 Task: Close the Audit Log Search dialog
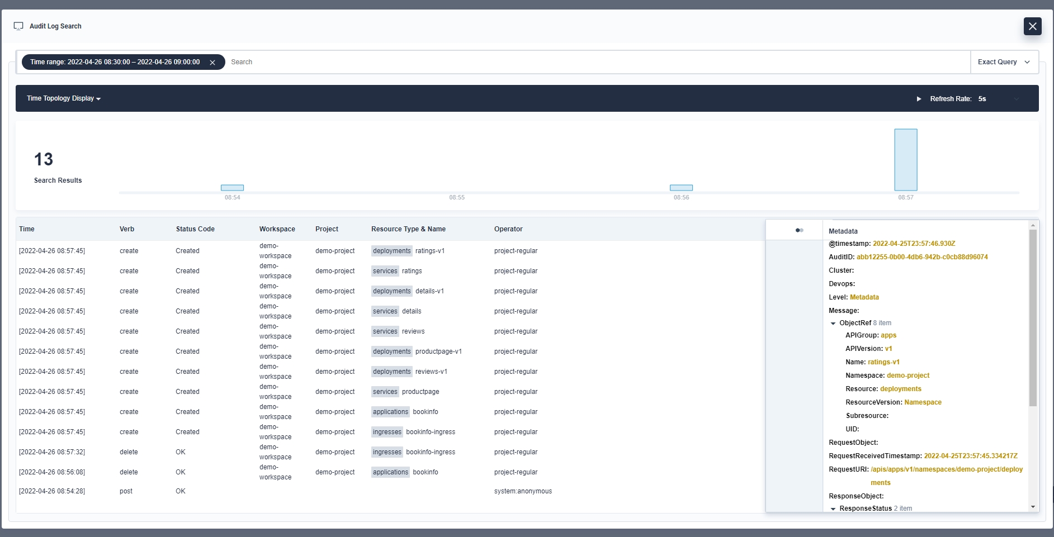point(1032,26)
